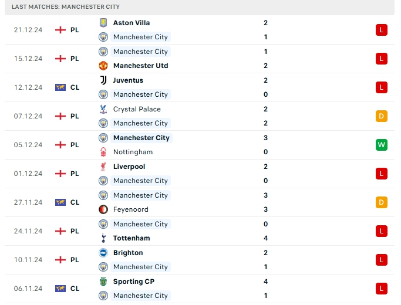
Task: Click the Aston Villa club crest
Action: [x=103, y=23]
